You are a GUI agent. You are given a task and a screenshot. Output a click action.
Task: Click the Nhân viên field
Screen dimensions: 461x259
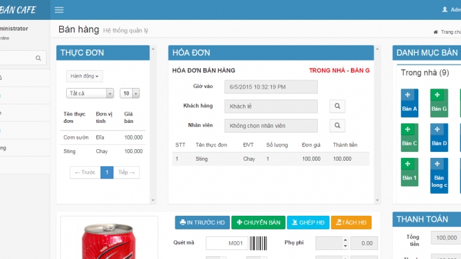click(271, 126)
